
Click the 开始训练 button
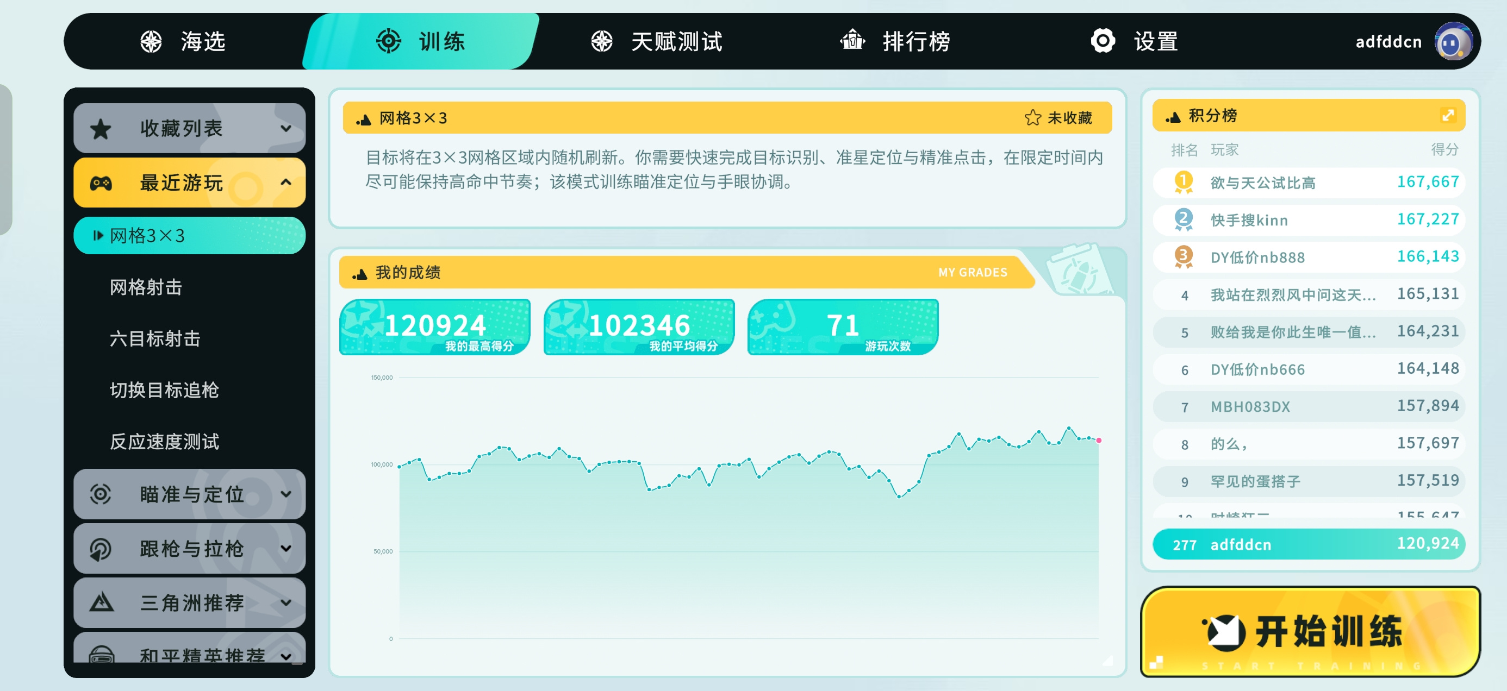1310,632
